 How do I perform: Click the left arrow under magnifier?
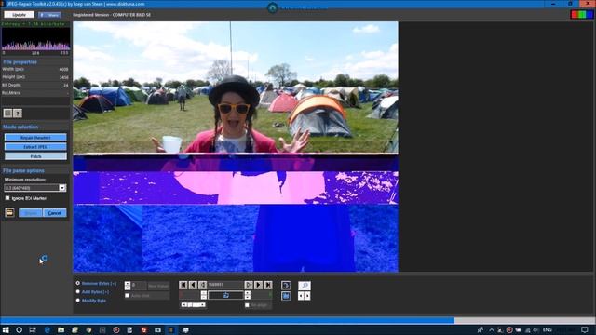pyautogui.click(x=301, y=296)
